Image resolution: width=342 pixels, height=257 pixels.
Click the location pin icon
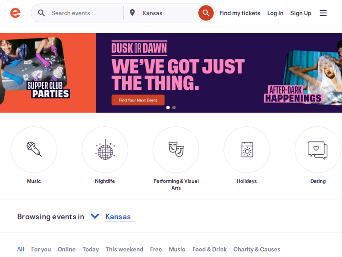[132, 13]
